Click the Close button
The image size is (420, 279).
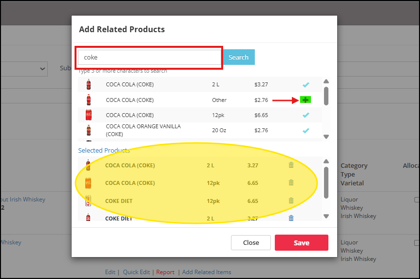[251, 243]
